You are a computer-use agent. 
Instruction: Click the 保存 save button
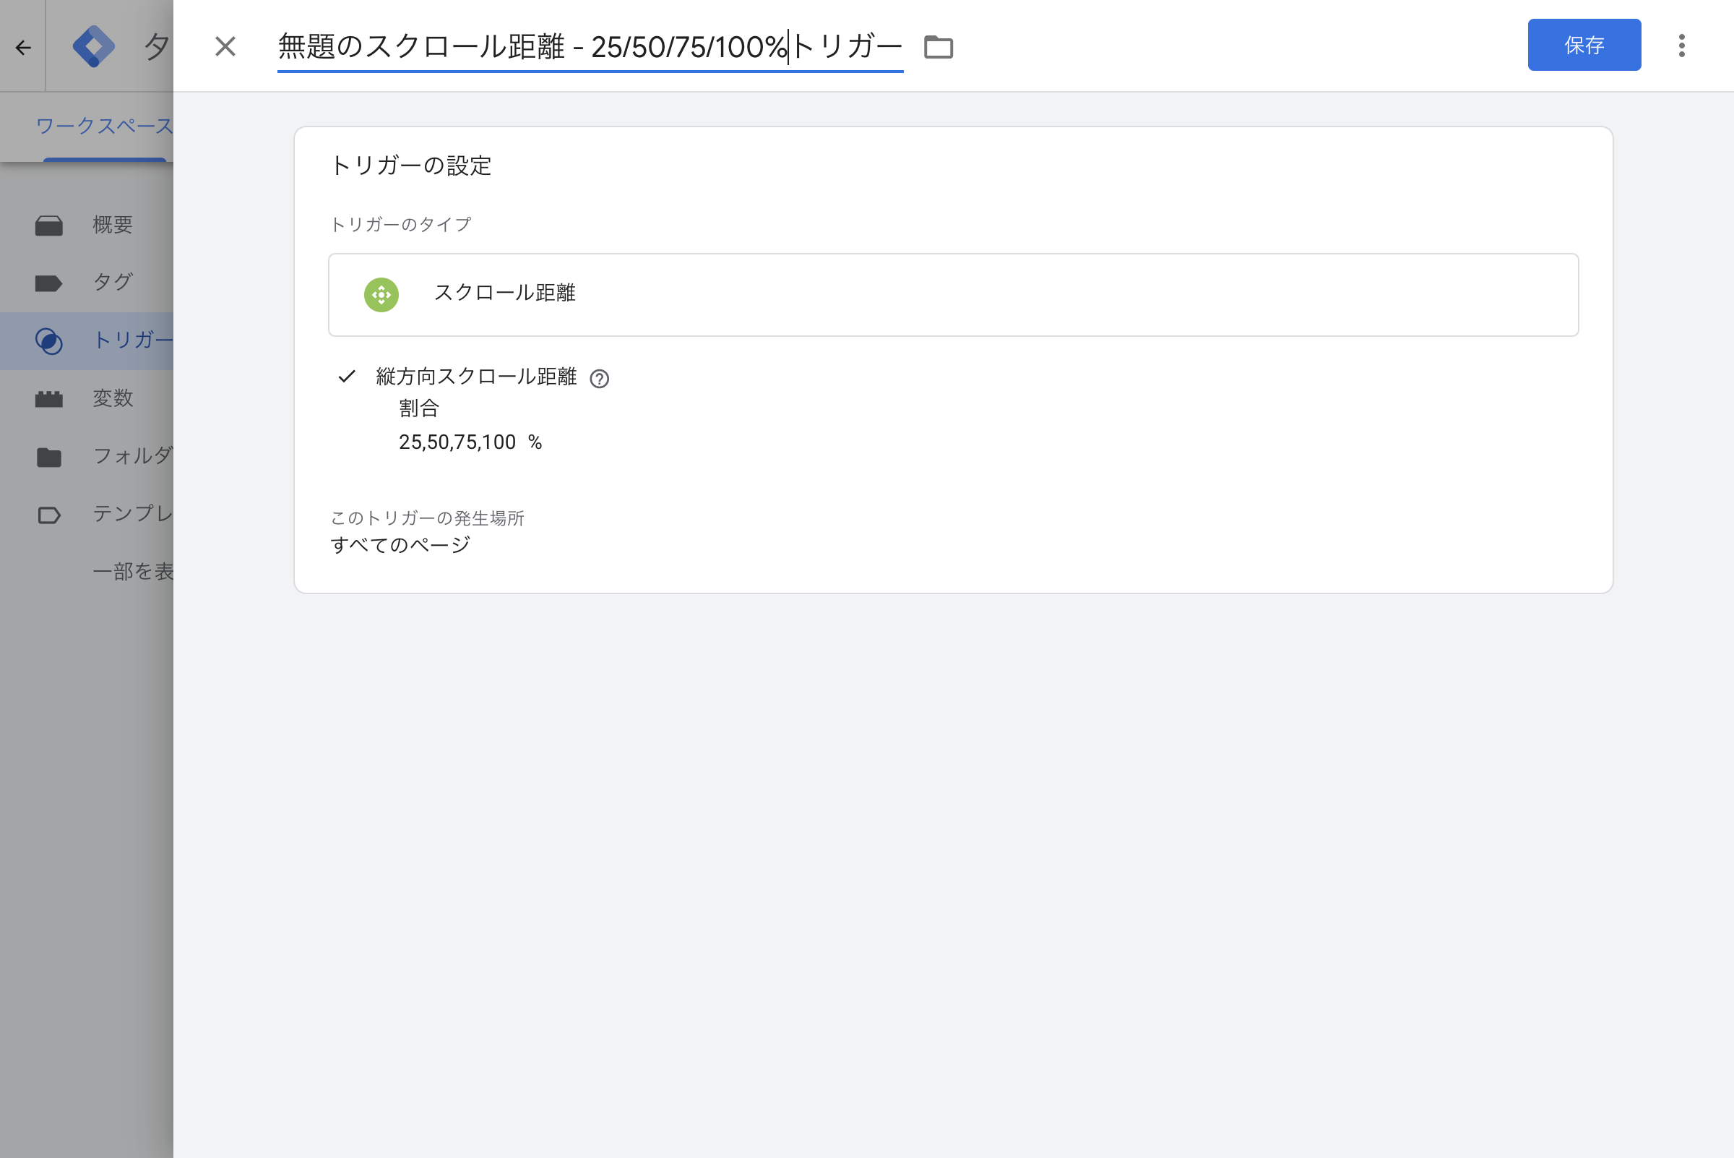(1584, 45)
